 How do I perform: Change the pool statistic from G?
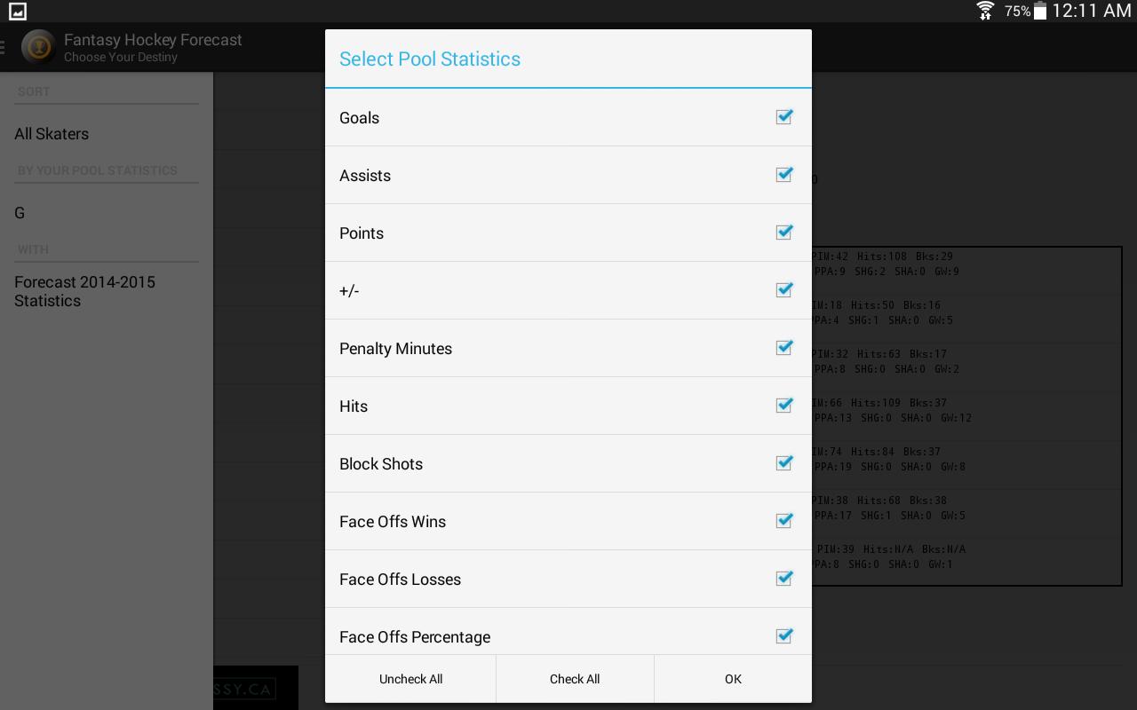tap(18, 213)
